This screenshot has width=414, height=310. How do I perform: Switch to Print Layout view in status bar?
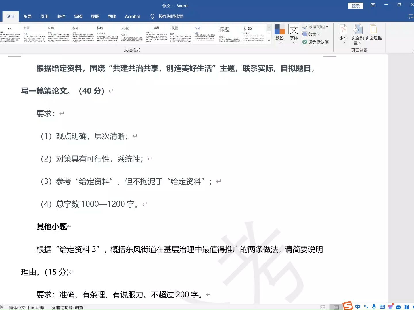click(336, 307)
